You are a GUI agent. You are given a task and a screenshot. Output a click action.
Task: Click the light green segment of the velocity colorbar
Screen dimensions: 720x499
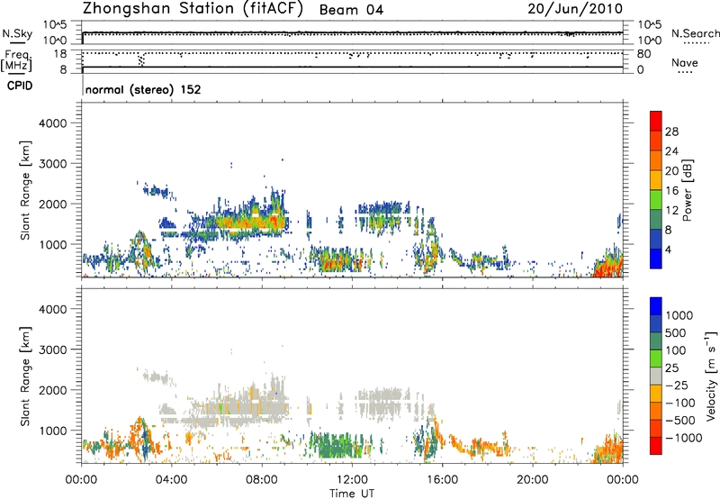656,358
